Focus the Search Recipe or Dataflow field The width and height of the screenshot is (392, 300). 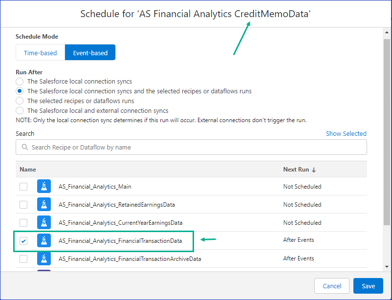tap(191, 147)
